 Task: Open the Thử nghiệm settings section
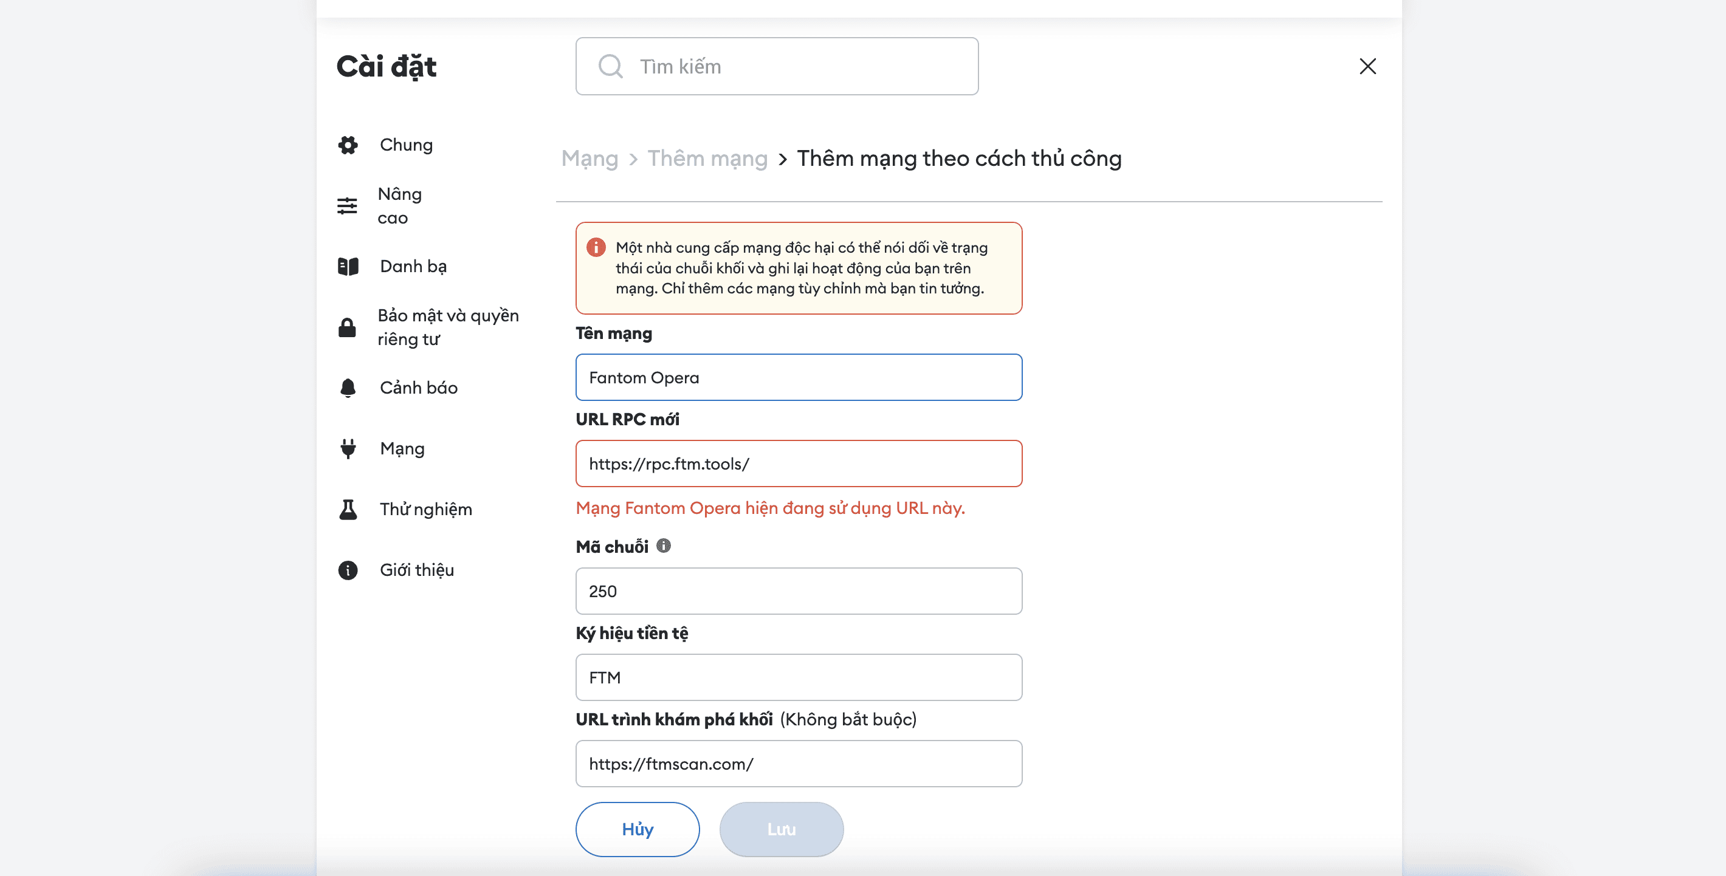(x=425, y=510)
